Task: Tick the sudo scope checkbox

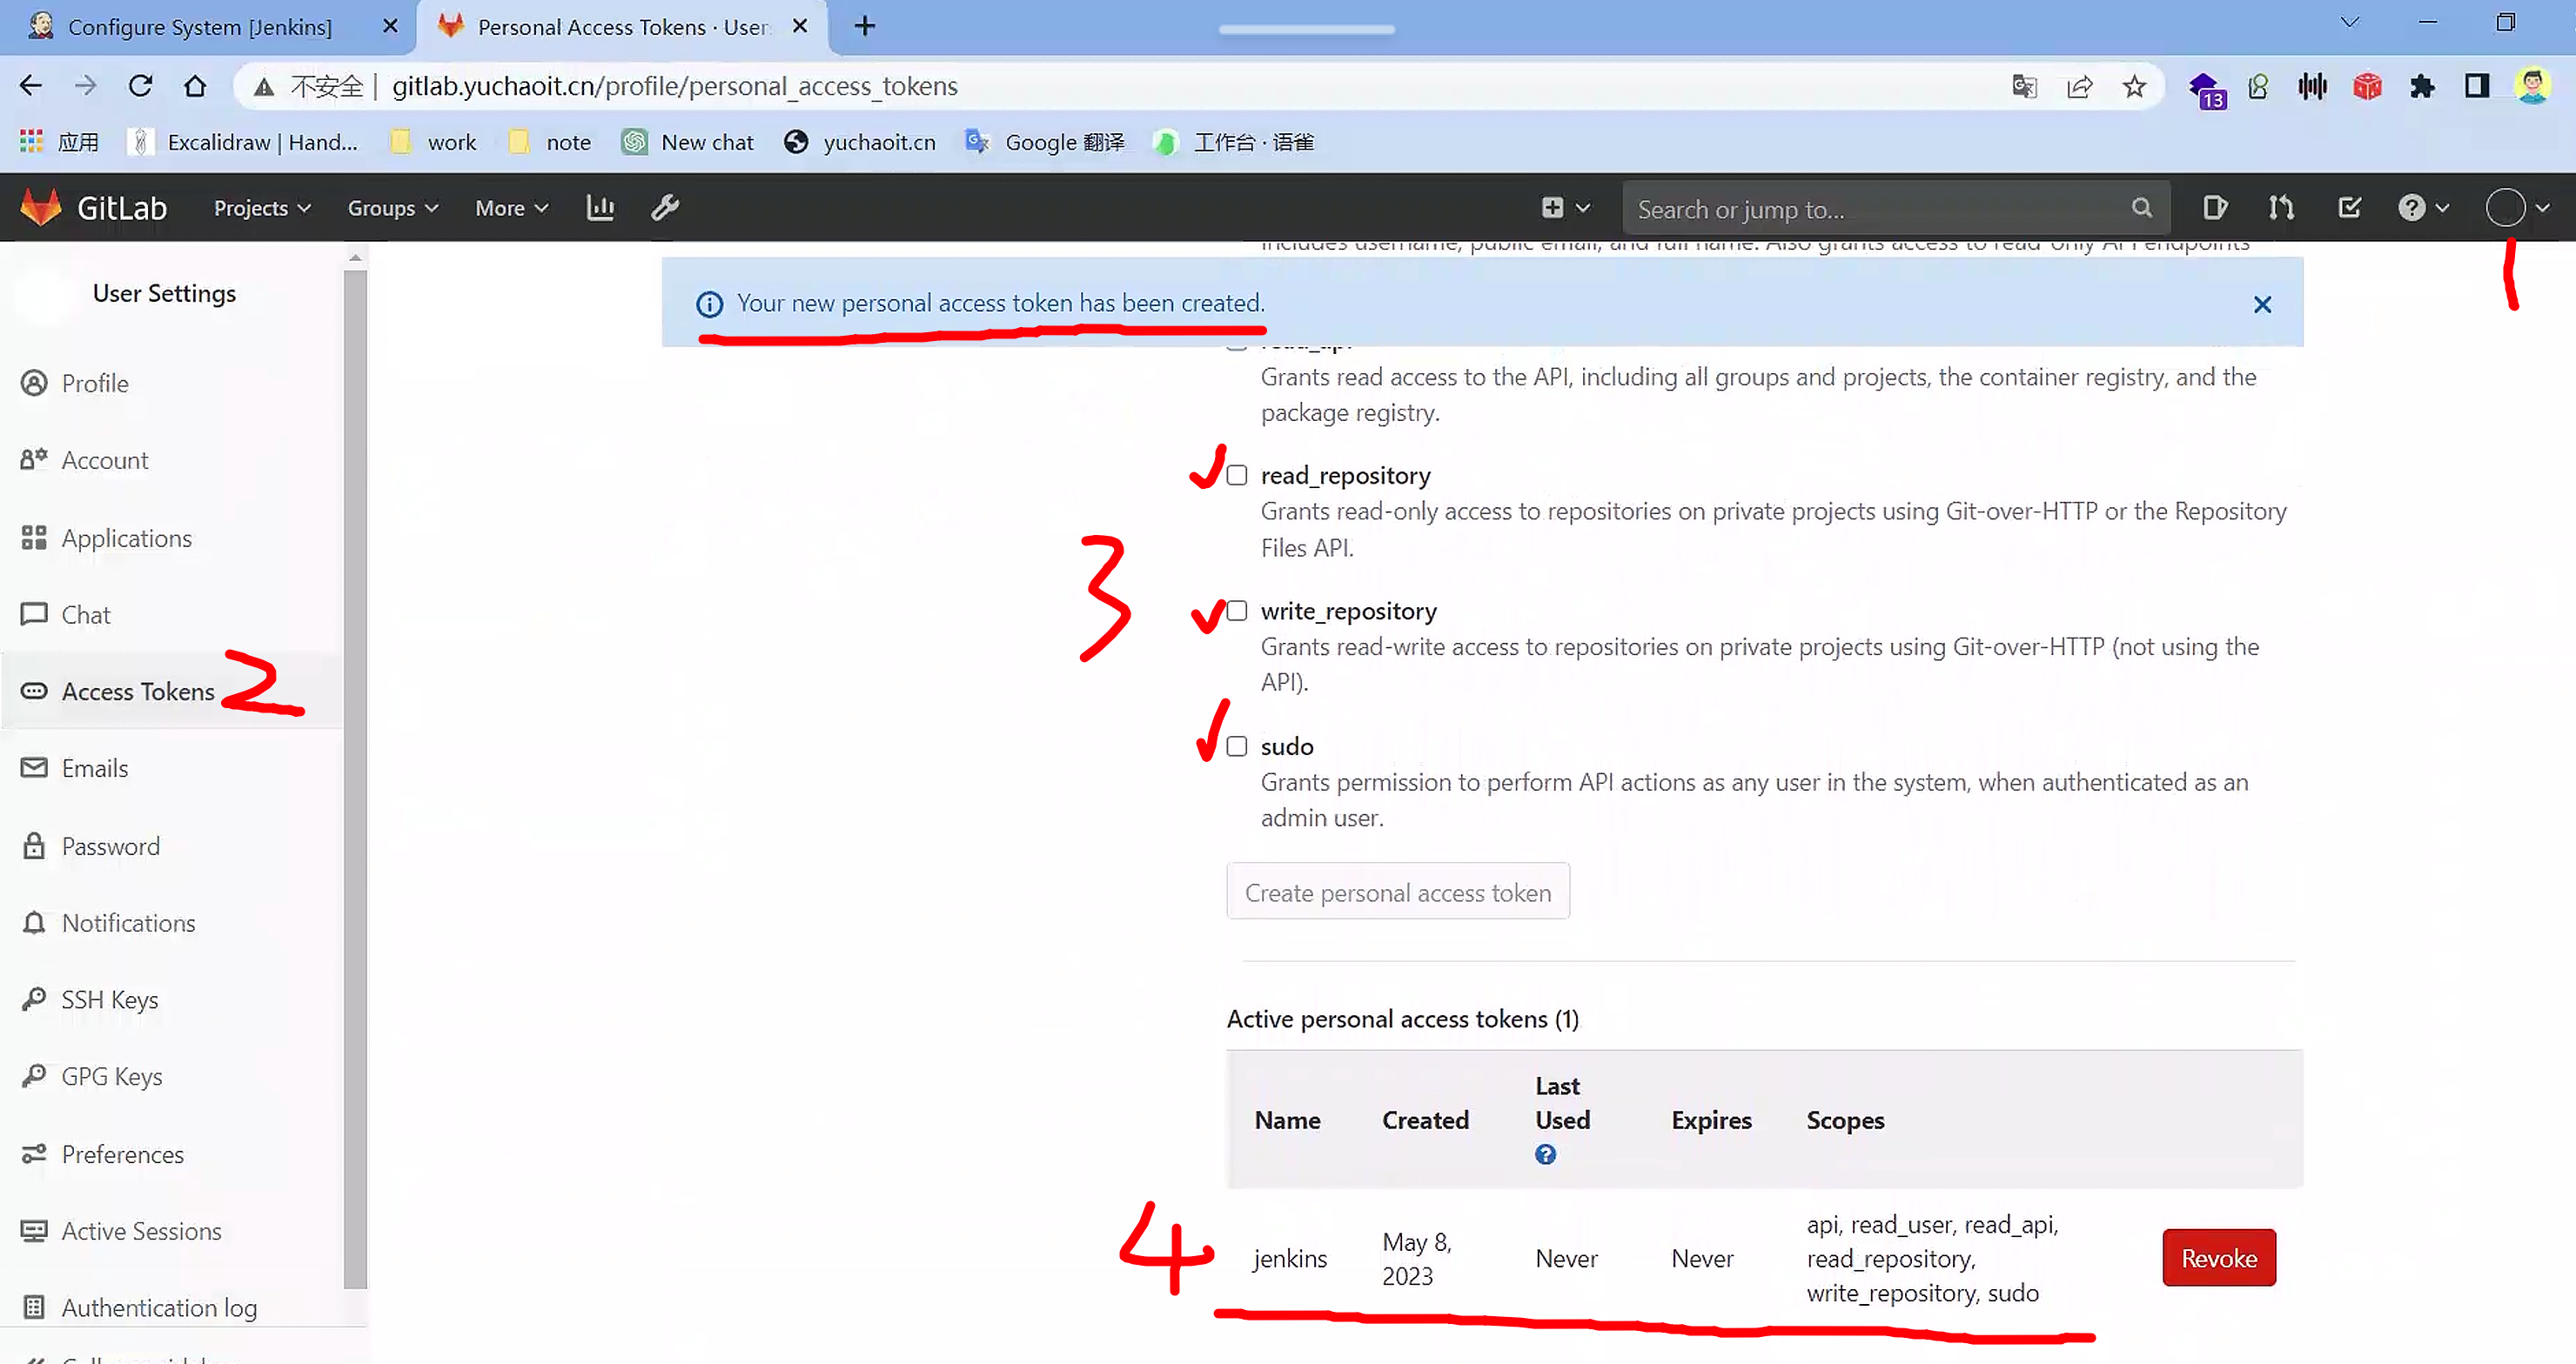Action: pyautogui.click(x=1237, y=746)
